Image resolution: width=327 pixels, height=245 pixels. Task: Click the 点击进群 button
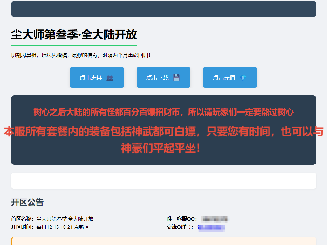(x=97, y=77)
